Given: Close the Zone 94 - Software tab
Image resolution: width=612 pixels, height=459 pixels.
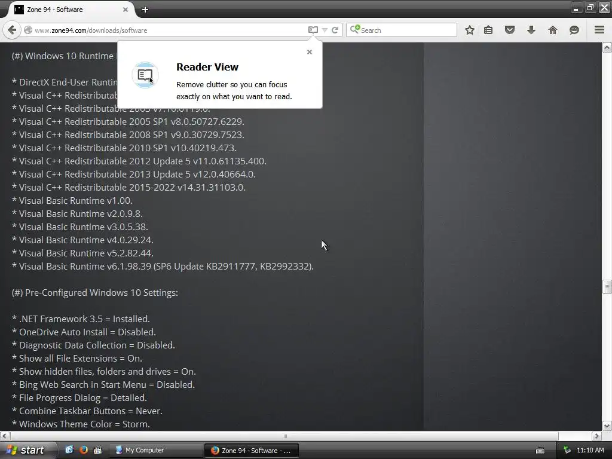Looking at the screenshot, I should tap(126, 10).
